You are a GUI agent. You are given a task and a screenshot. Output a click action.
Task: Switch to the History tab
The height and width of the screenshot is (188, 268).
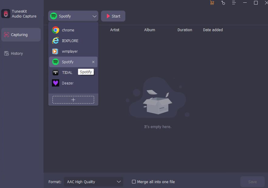click(x=21, y=54)
